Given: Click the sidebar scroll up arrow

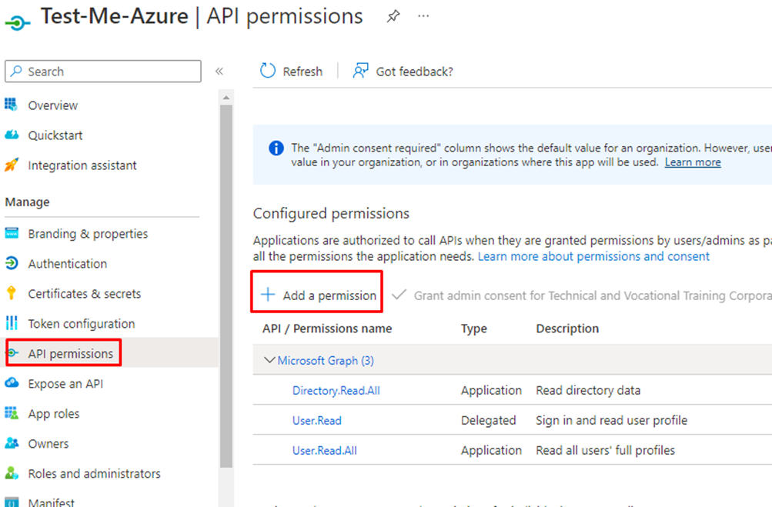Looking at the screenshot, I should [x=226, y=98].
